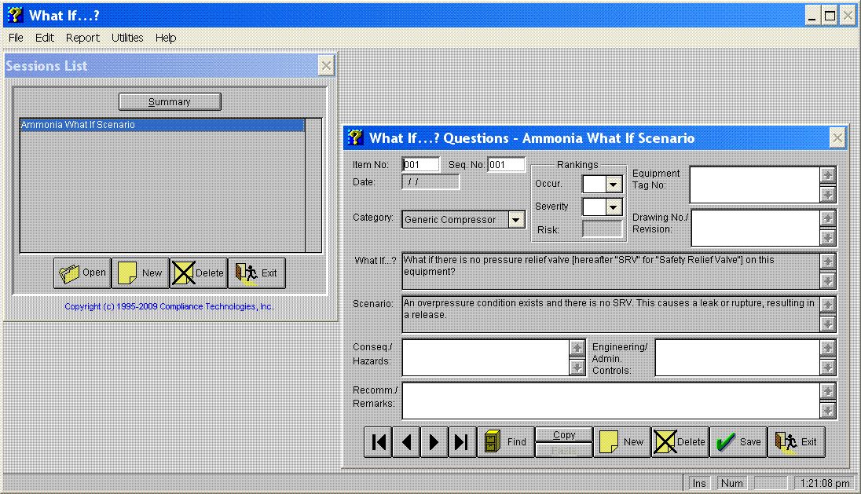Click Exit in Sessions List panel
Image resolution: width=861 pixels, height=494 pixels.
[x=257, y=273]
